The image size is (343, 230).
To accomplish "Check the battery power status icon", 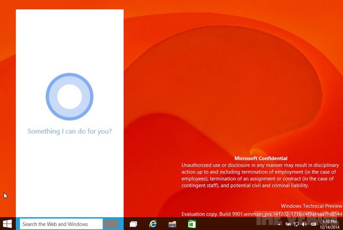I will (288, 224).
